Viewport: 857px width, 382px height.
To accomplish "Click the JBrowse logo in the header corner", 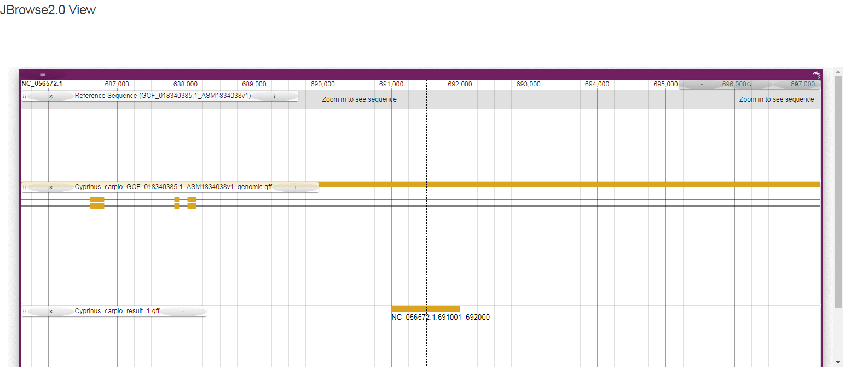I will 816,74.
